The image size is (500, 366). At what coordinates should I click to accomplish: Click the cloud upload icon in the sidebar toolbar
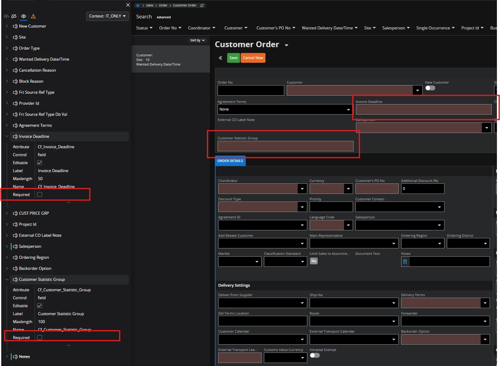pos(6,16)
